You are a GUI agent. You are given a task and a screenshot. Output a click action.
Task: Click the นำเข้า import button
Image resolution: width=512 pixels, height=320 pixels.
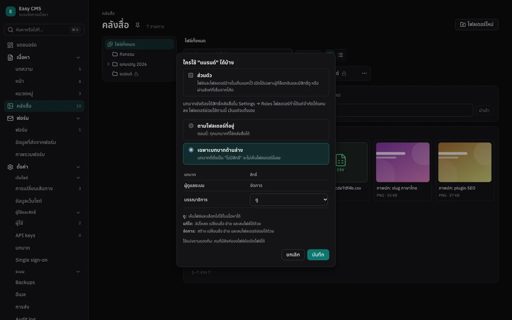click(x=484, y=111)
